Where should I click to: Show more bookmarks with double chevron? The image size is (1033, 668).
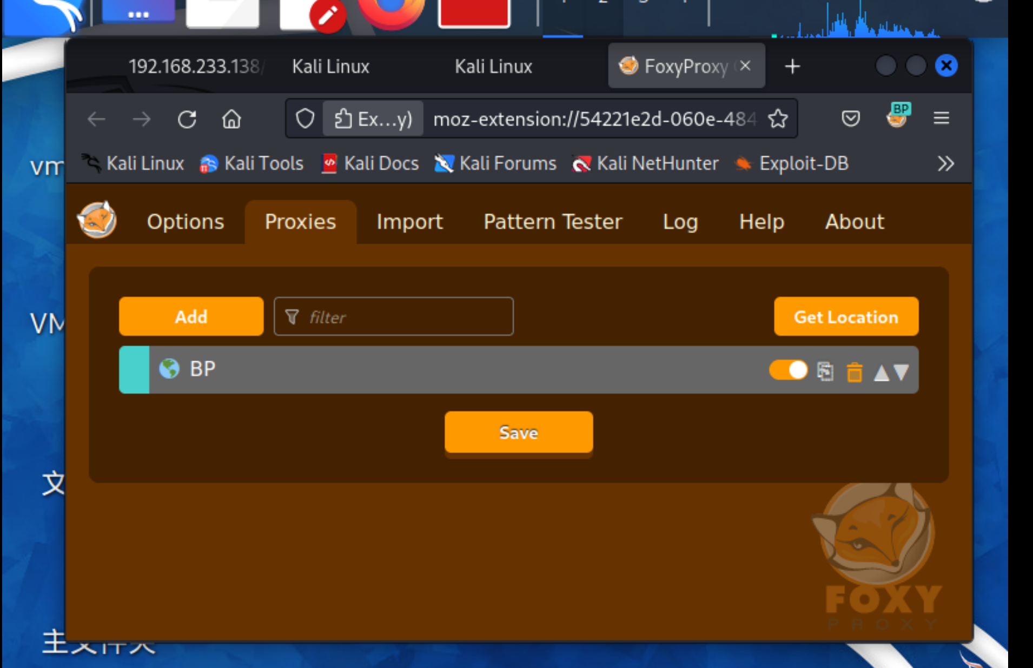(x=945, y=163)
